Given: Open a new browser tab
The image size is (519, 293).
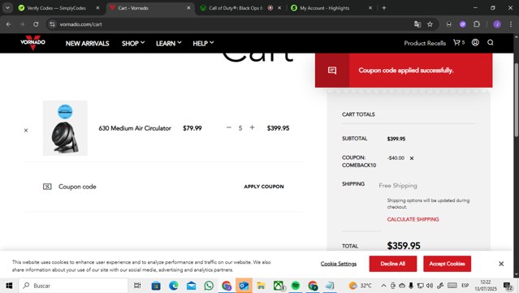Looking at the screenshot, I should coord(384,8).
